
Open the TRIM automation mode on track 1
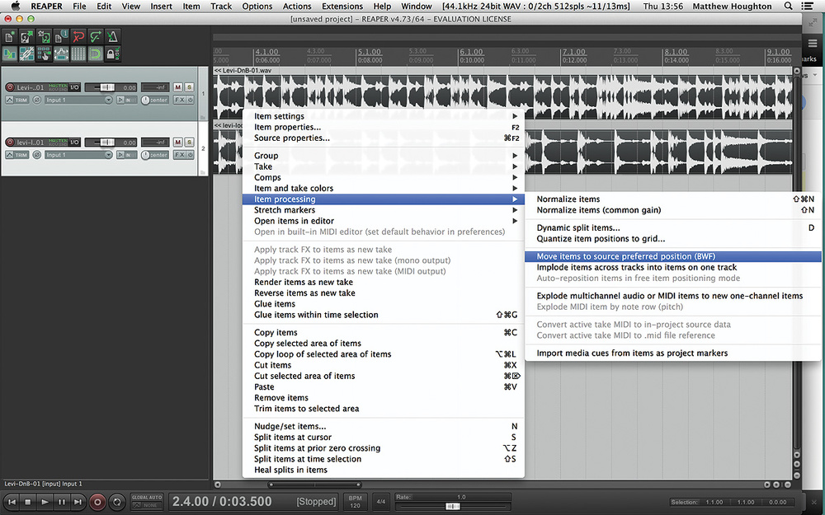(16, 100)
